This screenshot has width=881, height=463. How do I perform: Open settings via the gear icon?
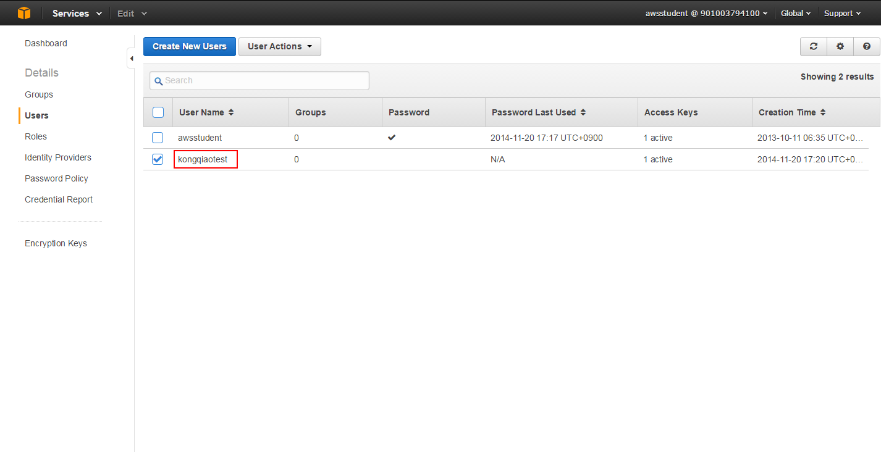[x=840, y=46]
